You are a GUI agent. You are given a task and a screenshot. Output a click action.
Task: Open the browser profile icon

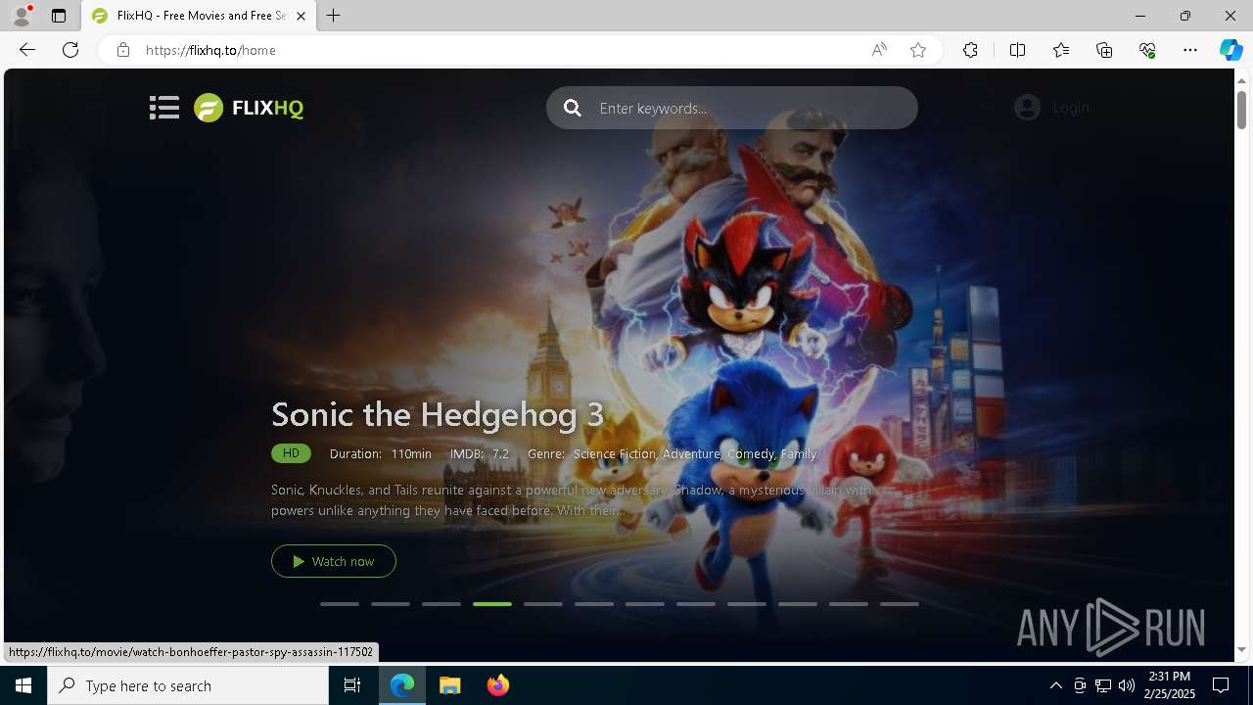(22, 16)
